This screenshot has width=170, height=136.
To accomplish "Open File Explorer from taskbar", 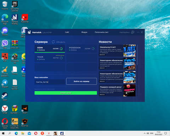I will point(23,134).
